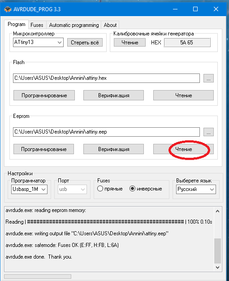Image resolution: width=229 pixels, height=281 pixels.
Task: Click Eeprom Чтение button
Action: coord(183,149)
